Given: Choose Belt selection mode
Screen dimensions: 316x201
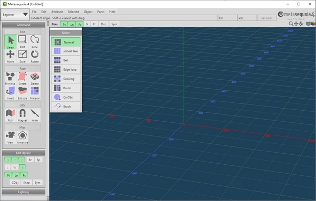Looking at the screenshot, I should pos(66,60).
